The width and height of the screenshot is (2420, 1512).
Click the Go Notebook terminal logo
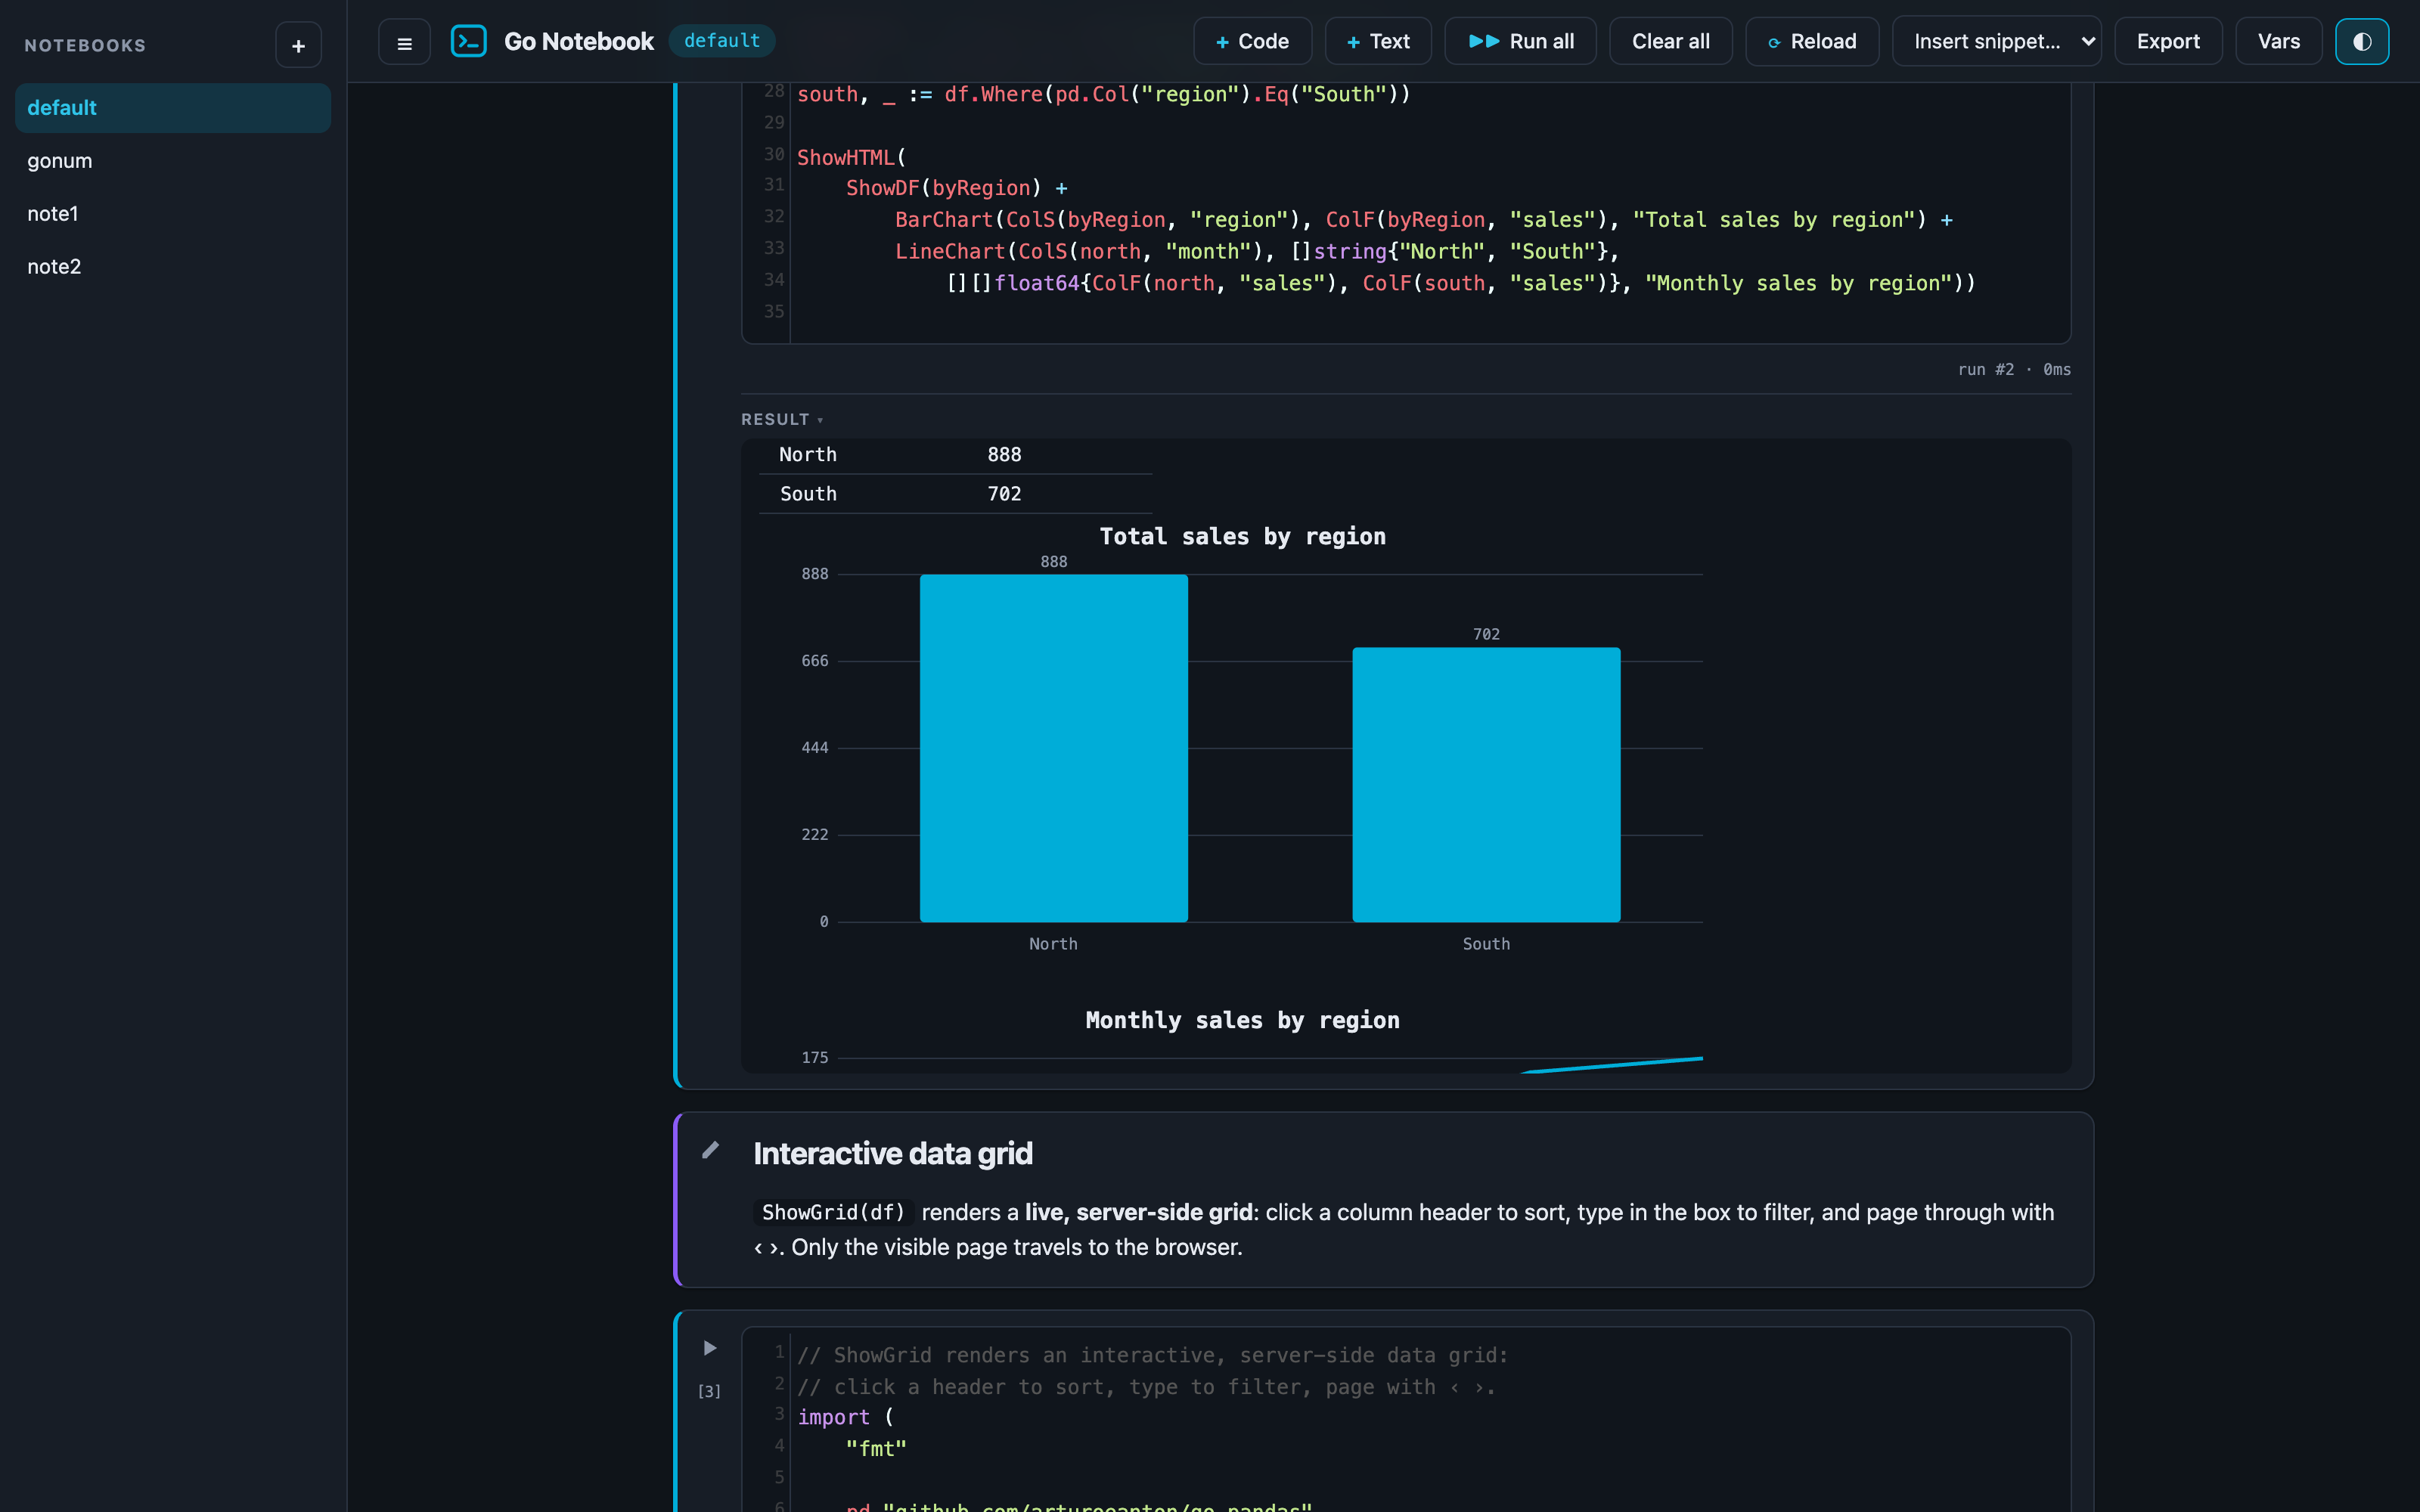[x=468, y=41]
